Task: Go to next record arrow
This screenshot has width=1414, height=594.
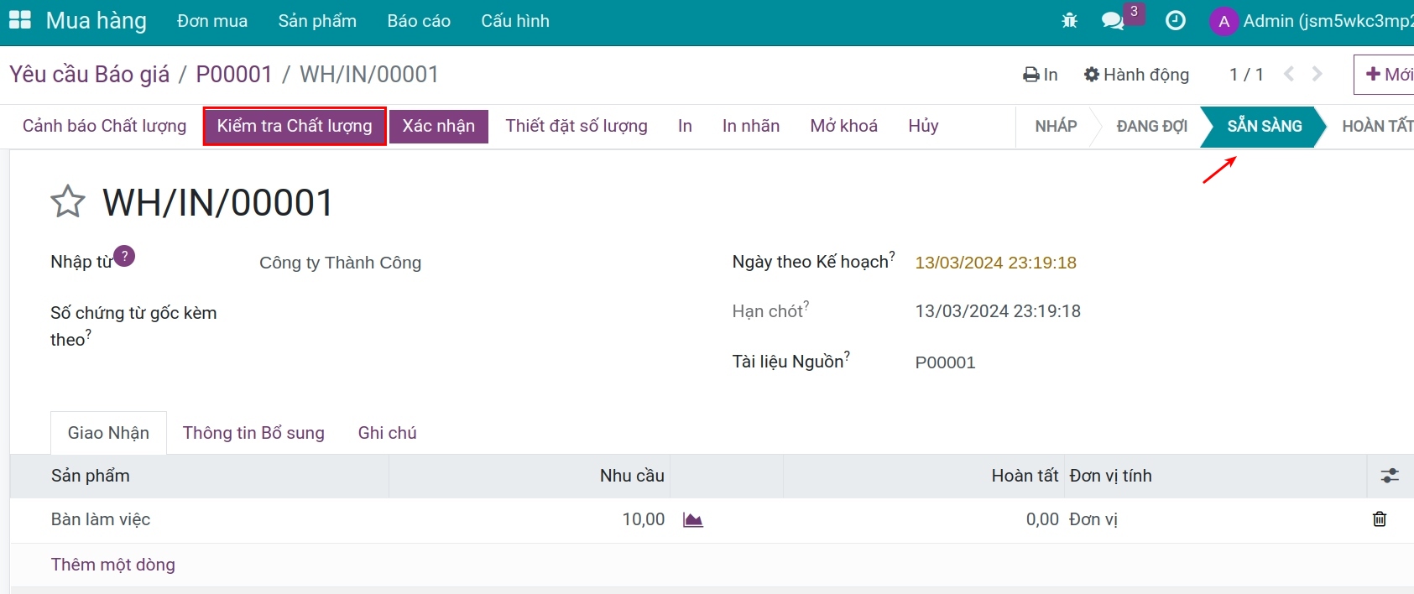Action: tap(1317, 75)
